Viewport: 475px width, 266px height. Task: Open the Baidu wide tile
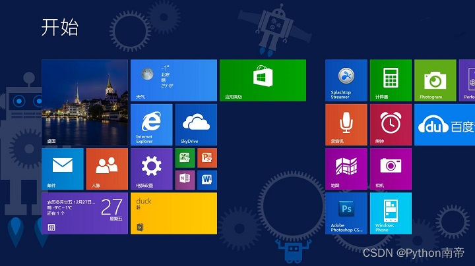[x=445, y=124]
